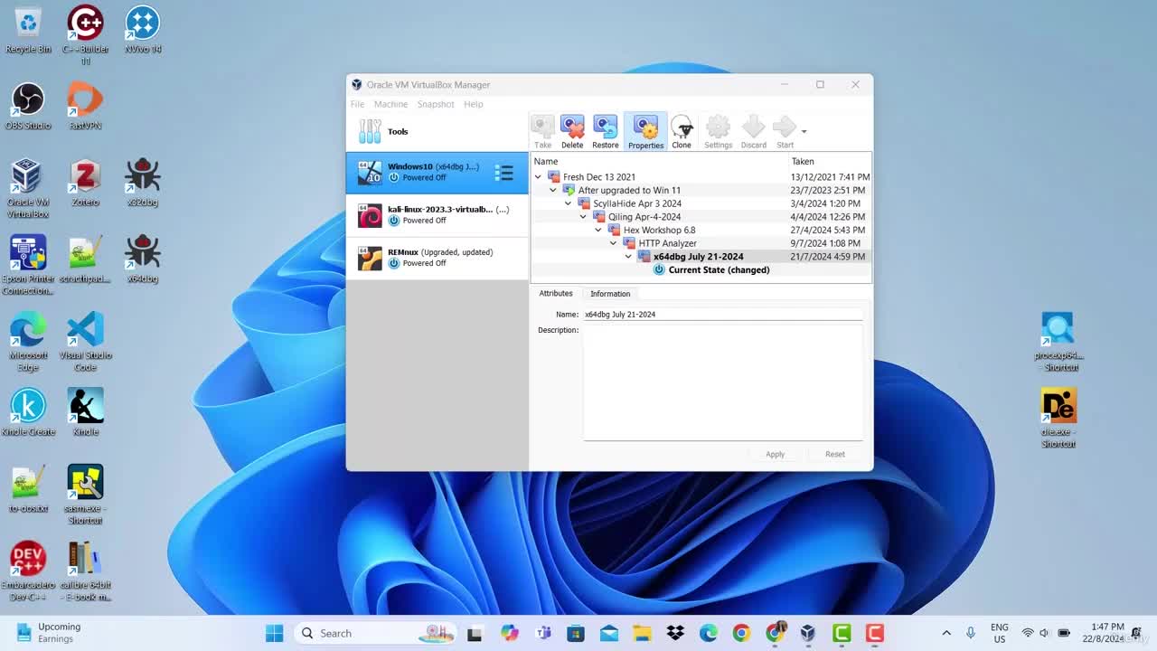Open the Snapshot menu
The height and width of the screenshot is (651, 1157).
point(436,104)
